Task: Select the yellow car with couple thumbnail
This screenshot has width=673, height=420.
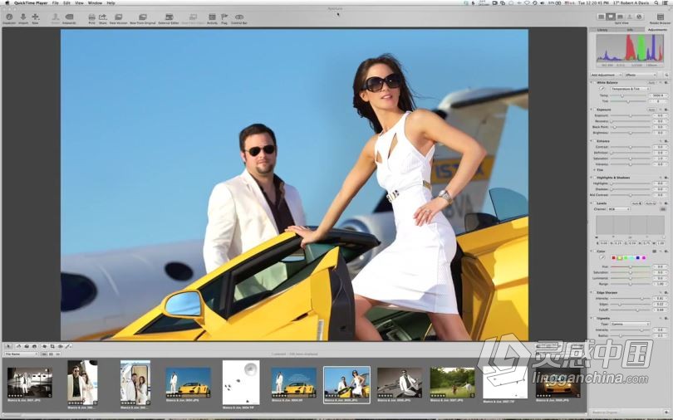Action: coord(346,384)
